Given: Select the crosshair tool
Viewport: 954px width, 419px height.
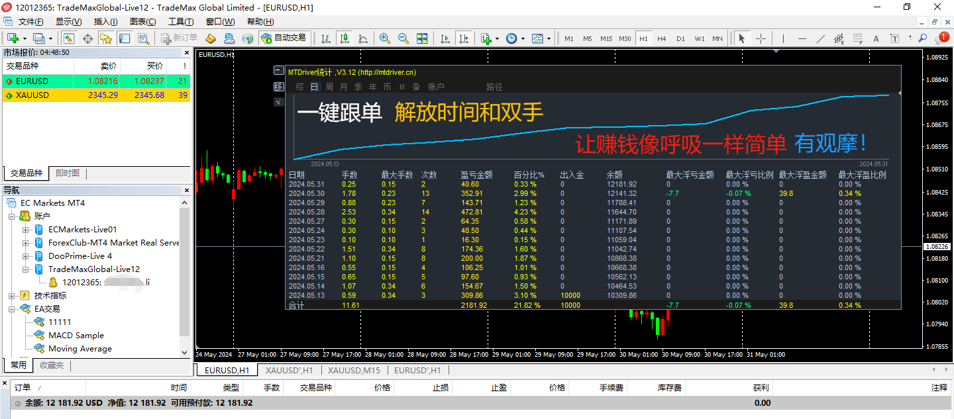Looking at the screenshot, I should click(x=761, y=38).
